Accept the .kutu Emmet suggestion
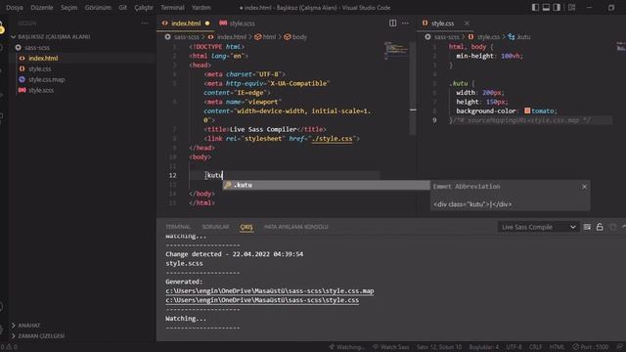626x352 pixels. pos(326,185)
